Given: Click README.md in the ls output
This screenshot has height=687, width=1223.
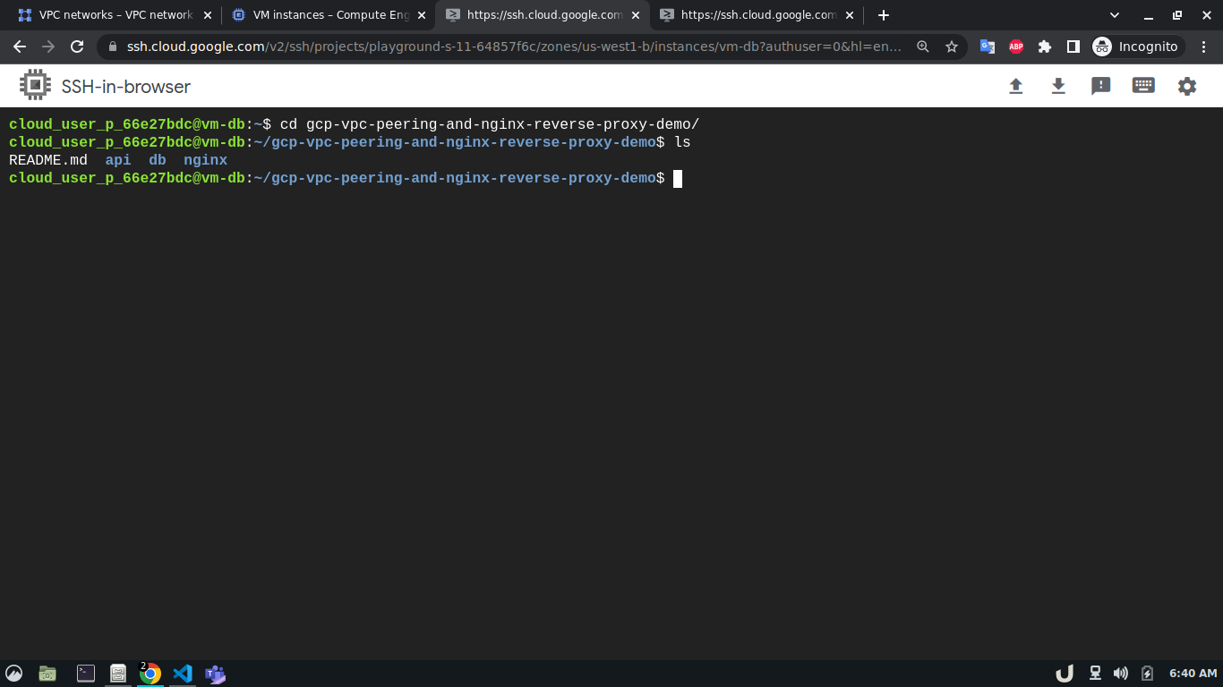Looking at the screenshot, I should tap(48, 160).
